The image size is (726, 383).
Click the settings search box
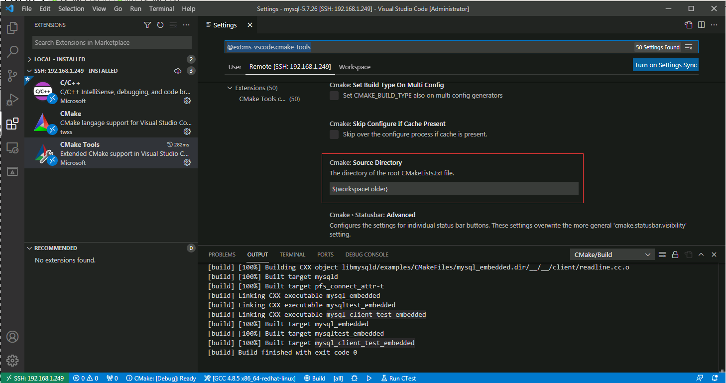click(x=462, y=47)
